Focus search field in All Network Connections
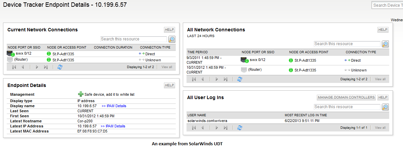The width and height of the screenshot is (403, 151). click(x=347, y=44)
